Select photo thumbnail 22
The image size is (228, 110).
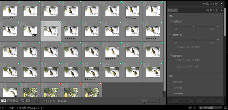[x=112, y=52]
